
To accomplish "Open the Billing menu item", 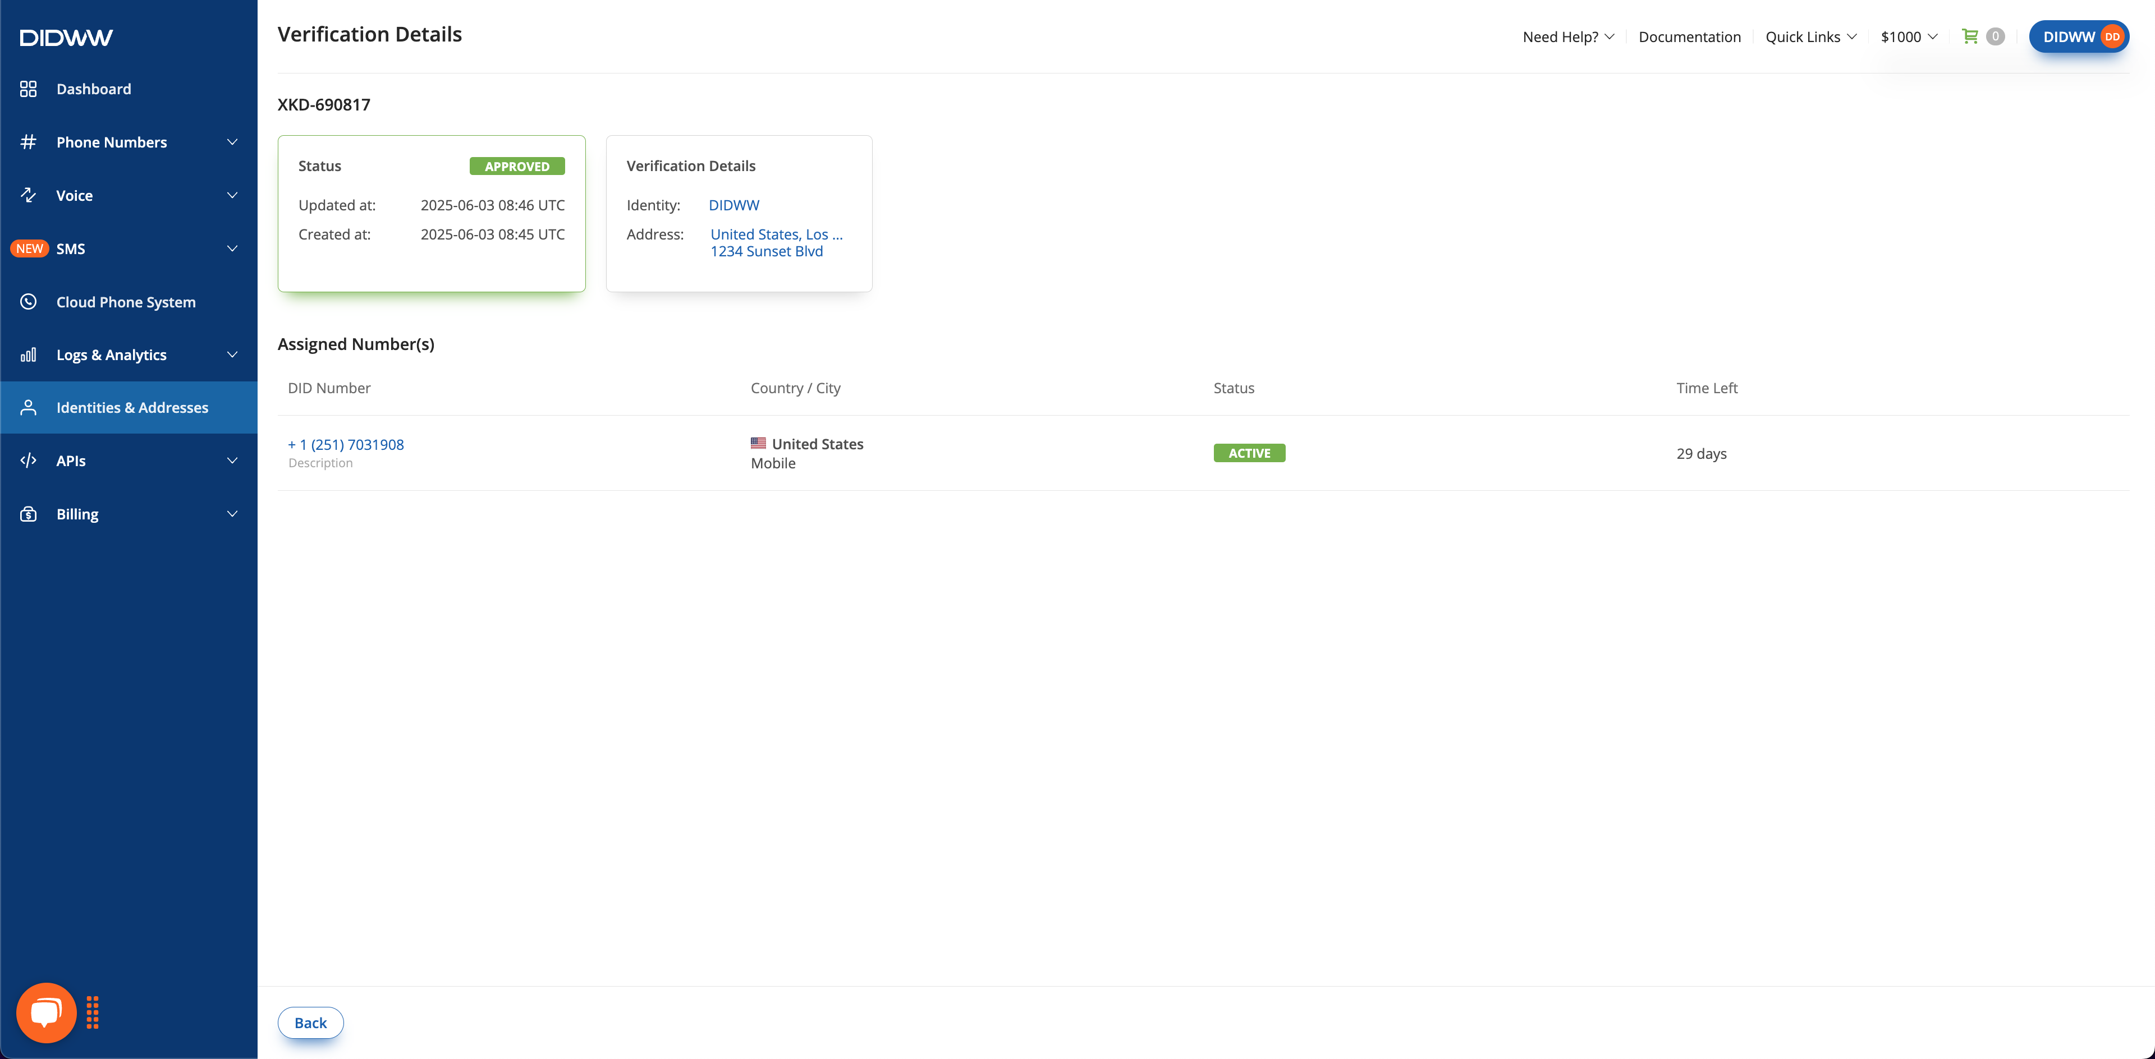I will click(x=129, y=514).
